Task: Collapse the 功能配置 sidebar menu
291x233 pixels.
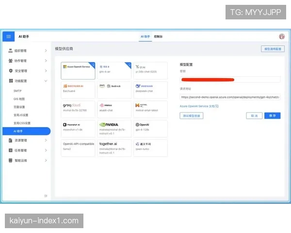Action: [x=27, y=81]
